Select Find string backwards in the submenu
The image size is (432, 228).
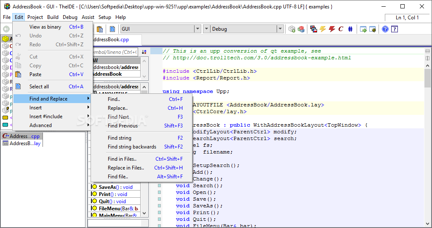(x=141, y=147)
